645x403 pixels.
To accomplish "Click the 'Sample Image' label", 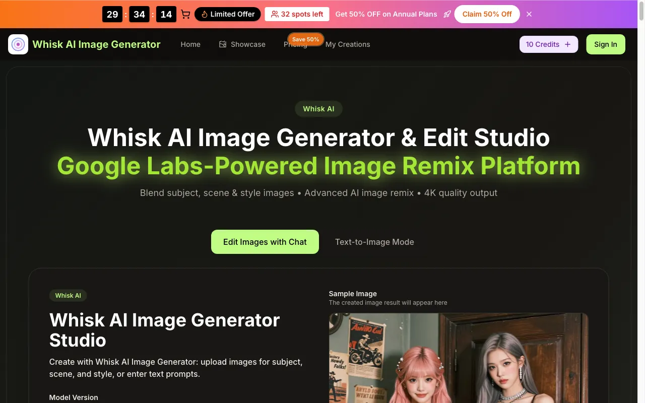I will coord(353,294).
